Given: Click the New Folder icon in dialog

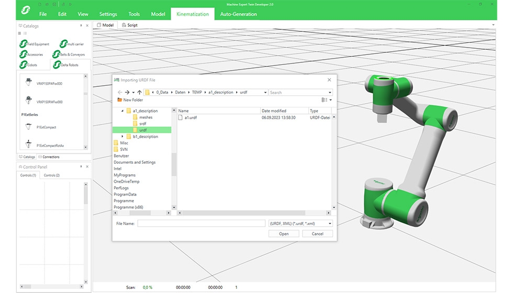Looking at the screenshot, I should pos(120,100).
